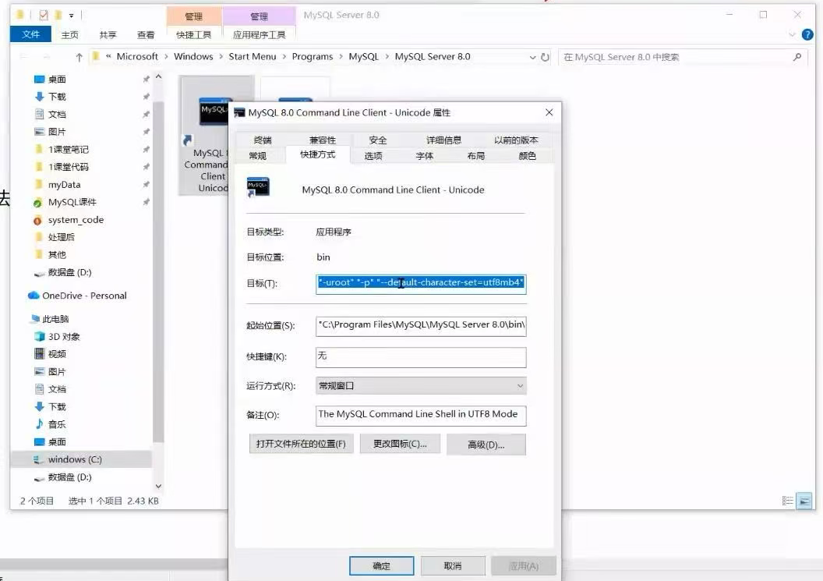The height and width of the screenshot is (581, 823).
Task: Select 此电脑 This PC icon
Action: 35,318
